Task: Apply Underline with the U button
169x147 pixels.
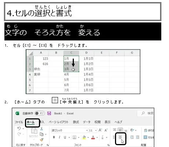Action: pos(65,137)
